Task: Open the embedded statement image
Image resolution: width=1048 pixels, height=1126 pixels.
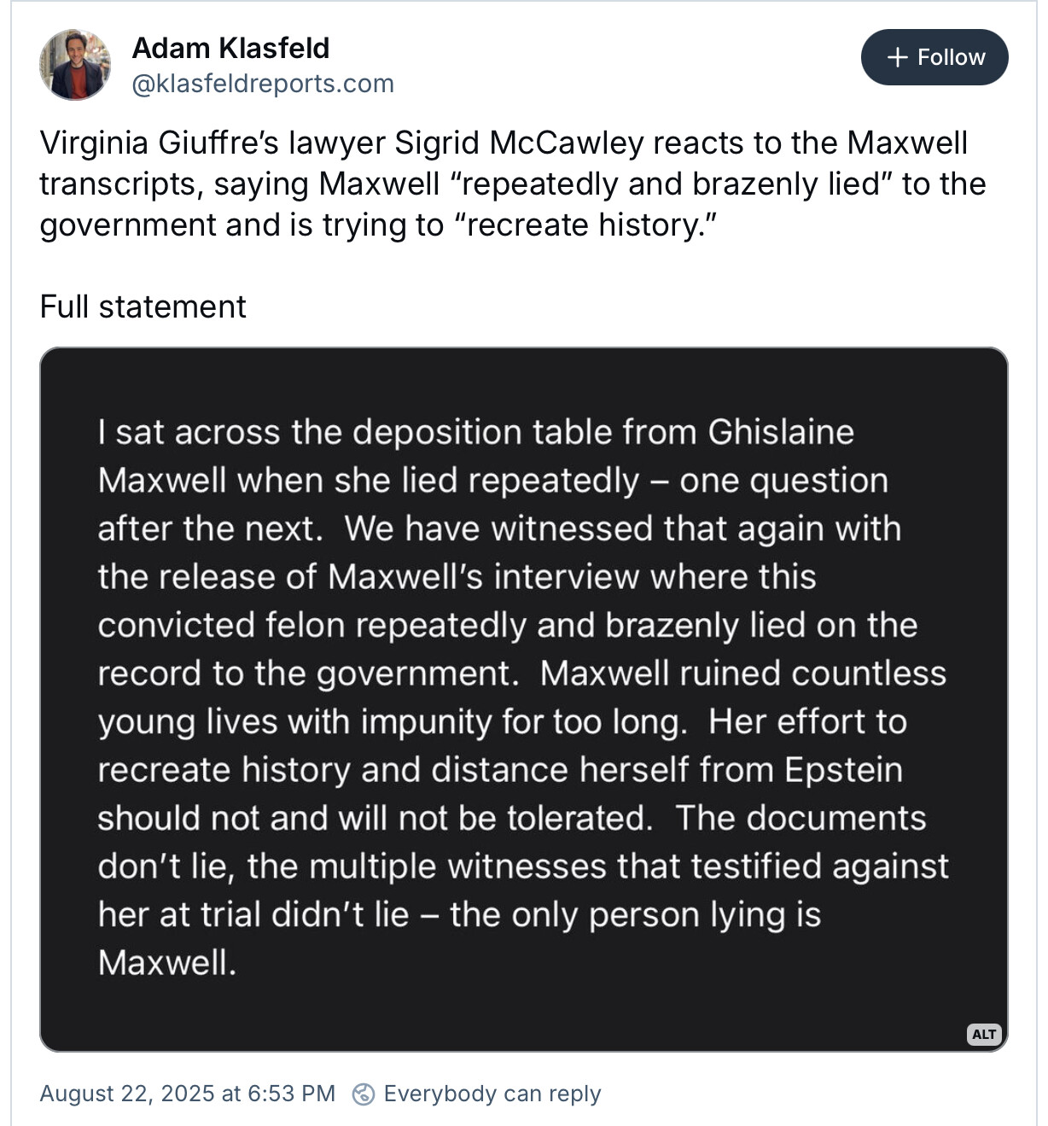Action: click(x=523, y=698)
